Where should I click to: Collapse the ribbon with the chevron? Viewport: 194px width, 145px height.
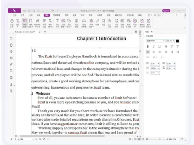pos(184,27)
